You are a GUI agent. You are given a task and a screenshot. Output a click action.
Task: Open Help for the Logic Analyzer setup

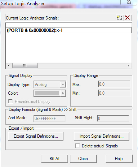pos(119,159)
